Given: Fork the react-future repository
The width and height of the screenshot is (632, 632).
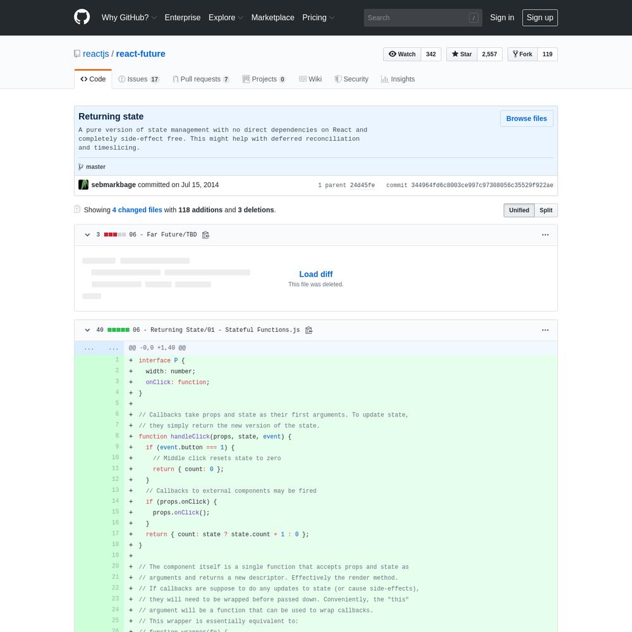Looking at the screenshot, I should click(x=523, y=54).
